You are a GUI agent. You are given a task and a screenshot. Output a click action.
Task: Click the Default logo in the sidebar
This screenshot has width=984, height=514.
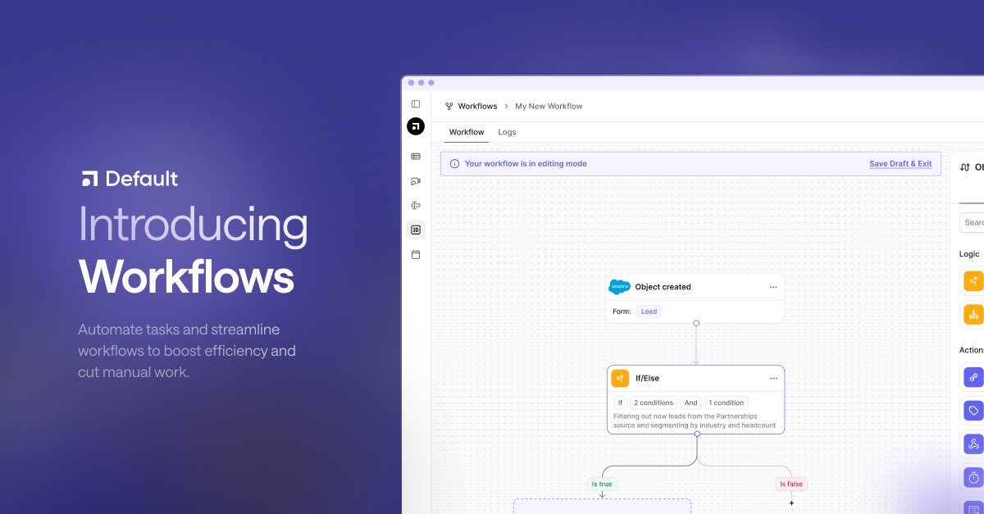pyautogui.click(x=416, y=126)
